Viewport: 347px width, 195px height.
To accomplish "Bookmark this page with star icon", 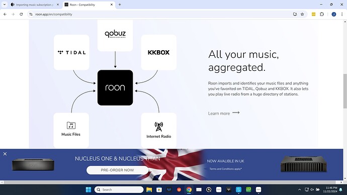I will [x=302, y=14].
